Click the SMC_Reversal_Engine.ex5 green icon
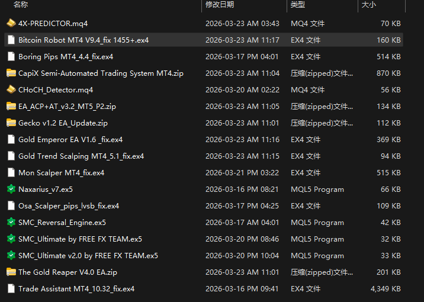424x302 pixels. coord(11,222)
